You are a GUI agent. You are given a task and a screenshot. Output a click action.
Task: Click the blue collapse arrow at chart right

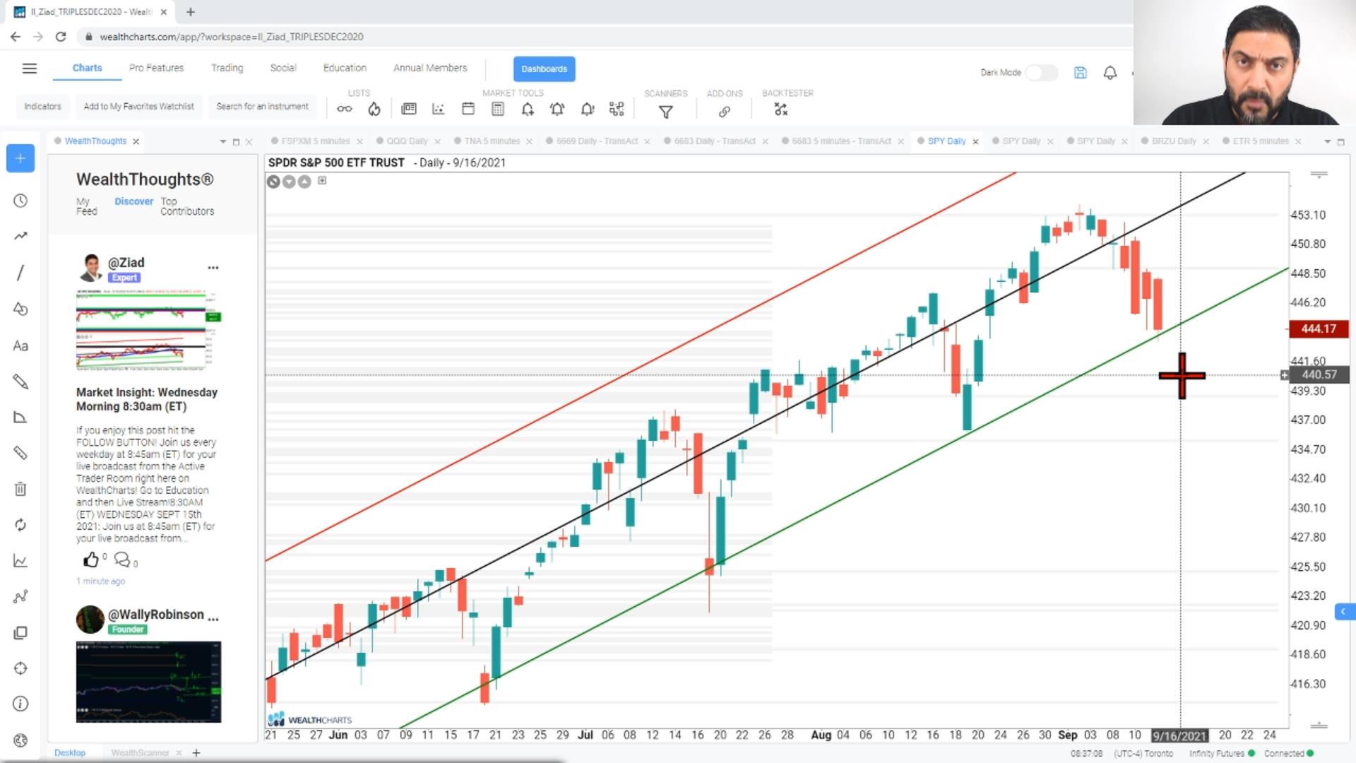1344,611
